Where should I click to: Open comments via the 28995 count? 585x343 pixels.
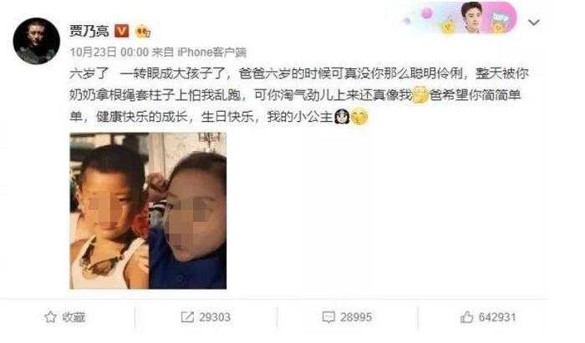click(356, 317)
